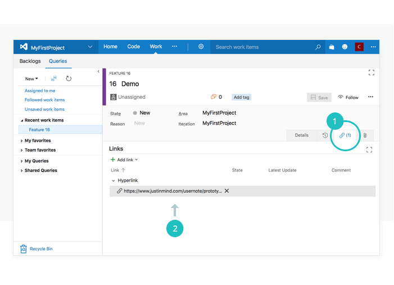
Task: Open the justinmind.com hyperlink
Action: [173, 191]
